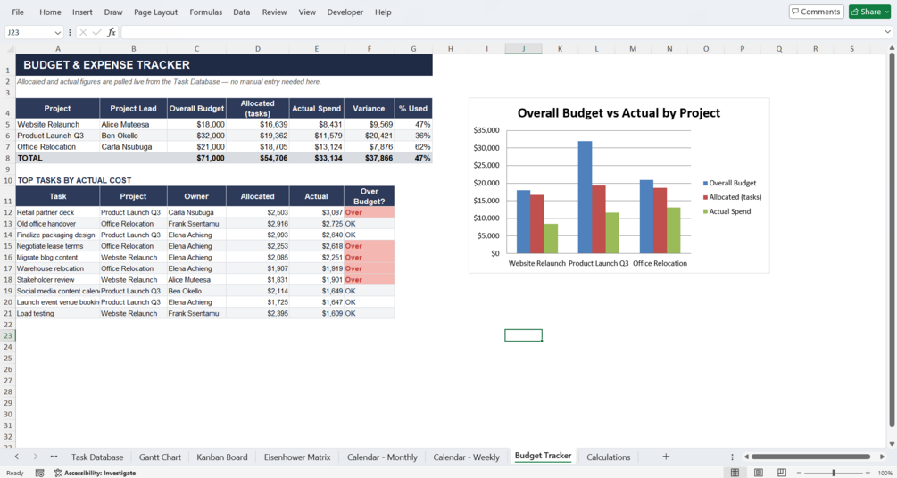This screenshot has height=478, width=897.
Task: Click the Cancel X icon in formula bar
Action: tap(84, 33)
